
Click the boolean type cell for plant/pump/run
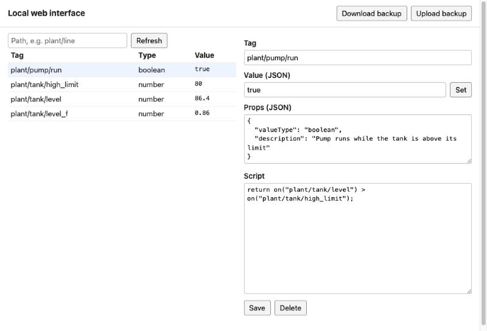[152, 70]
